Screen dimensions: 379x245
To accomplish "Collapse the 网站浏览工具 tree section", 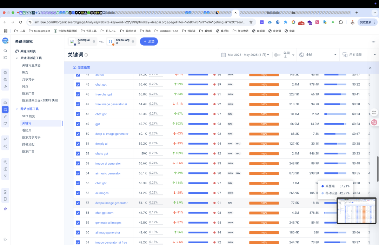I will (x=17, y=109).
